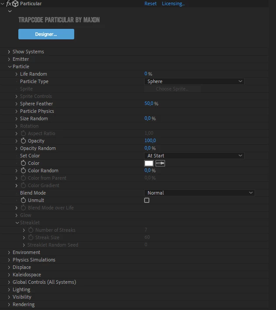Expand Global Controls (All Systems)
Screen dimensions: 276x310
pos(9,282)
